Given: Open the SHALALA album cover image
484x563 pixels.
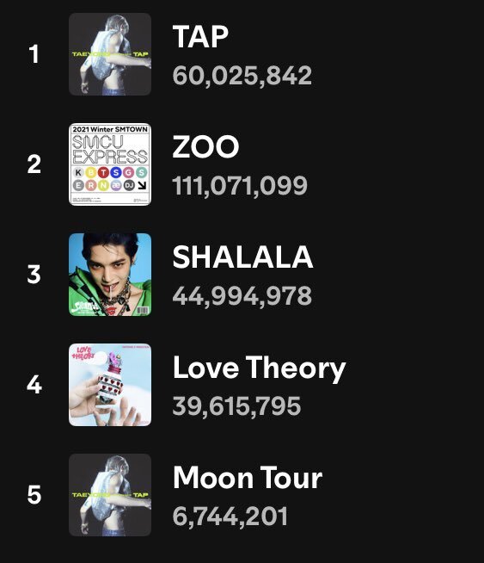Looking at the screenshot, I should pos(110,275).
